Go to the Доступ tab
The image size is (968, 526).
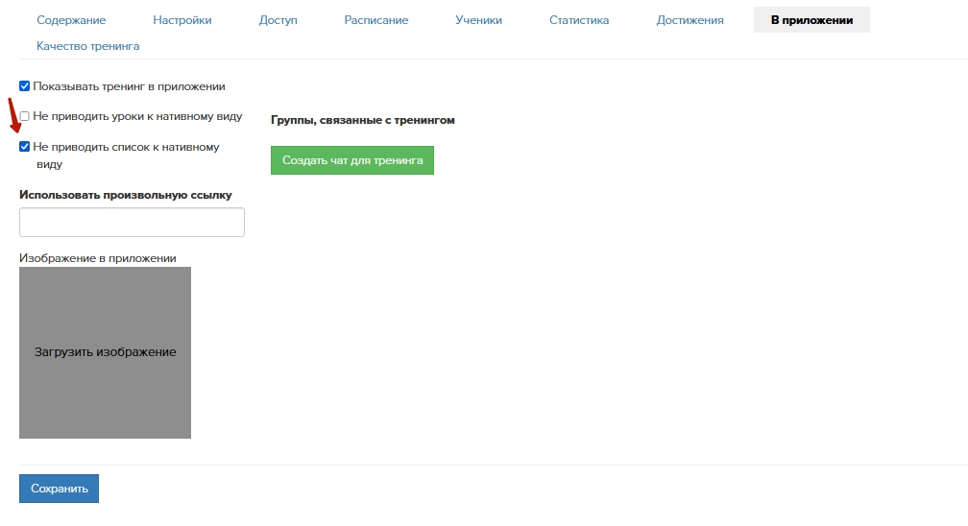click(x=278, y=20)
